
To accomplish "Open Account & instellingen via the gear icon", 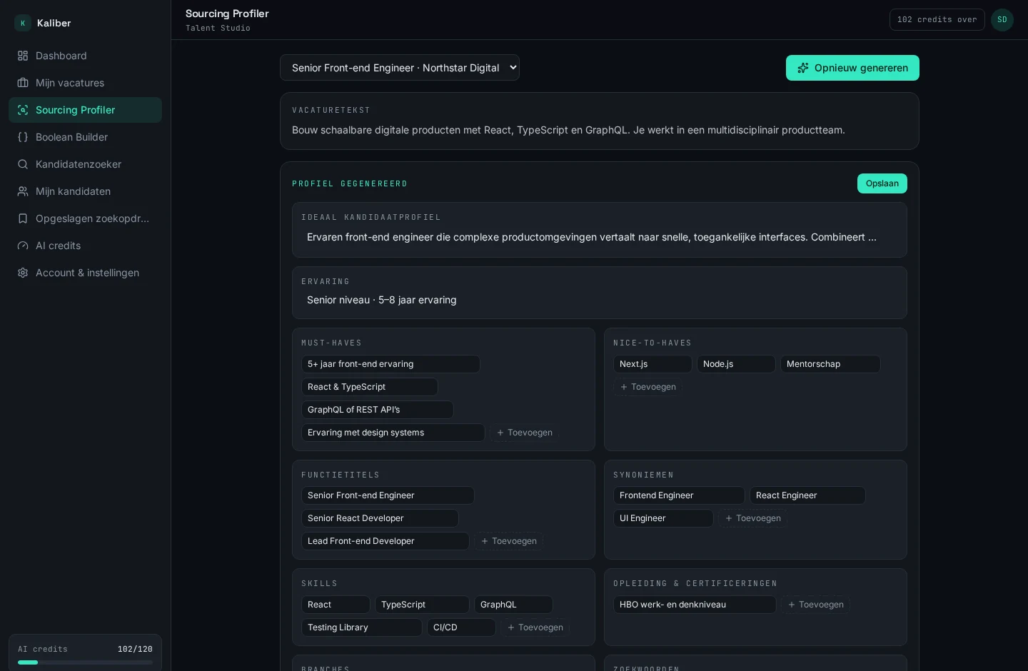I will [x=23, y=273].
